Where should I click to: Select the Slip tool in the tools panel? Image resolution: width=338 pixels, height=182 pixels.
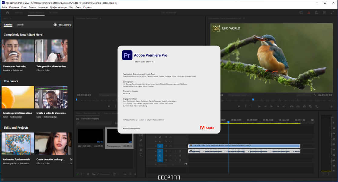141,135
